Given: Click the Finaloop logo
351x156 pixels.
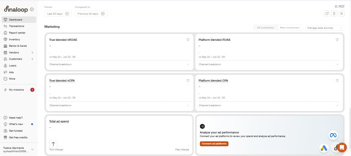Looking at the screenshot, I should tap(16, 9).
